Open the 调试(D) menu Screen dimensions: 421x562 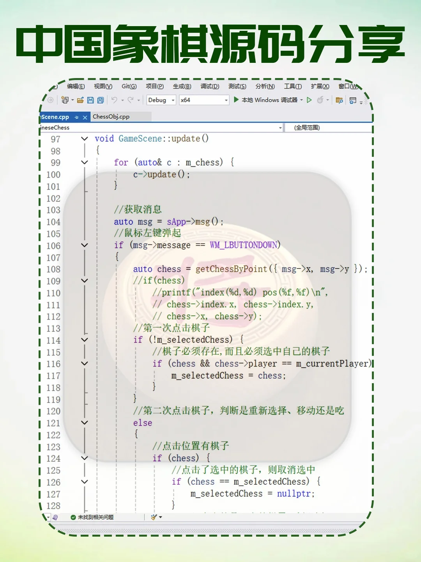(x=210, y=86)
